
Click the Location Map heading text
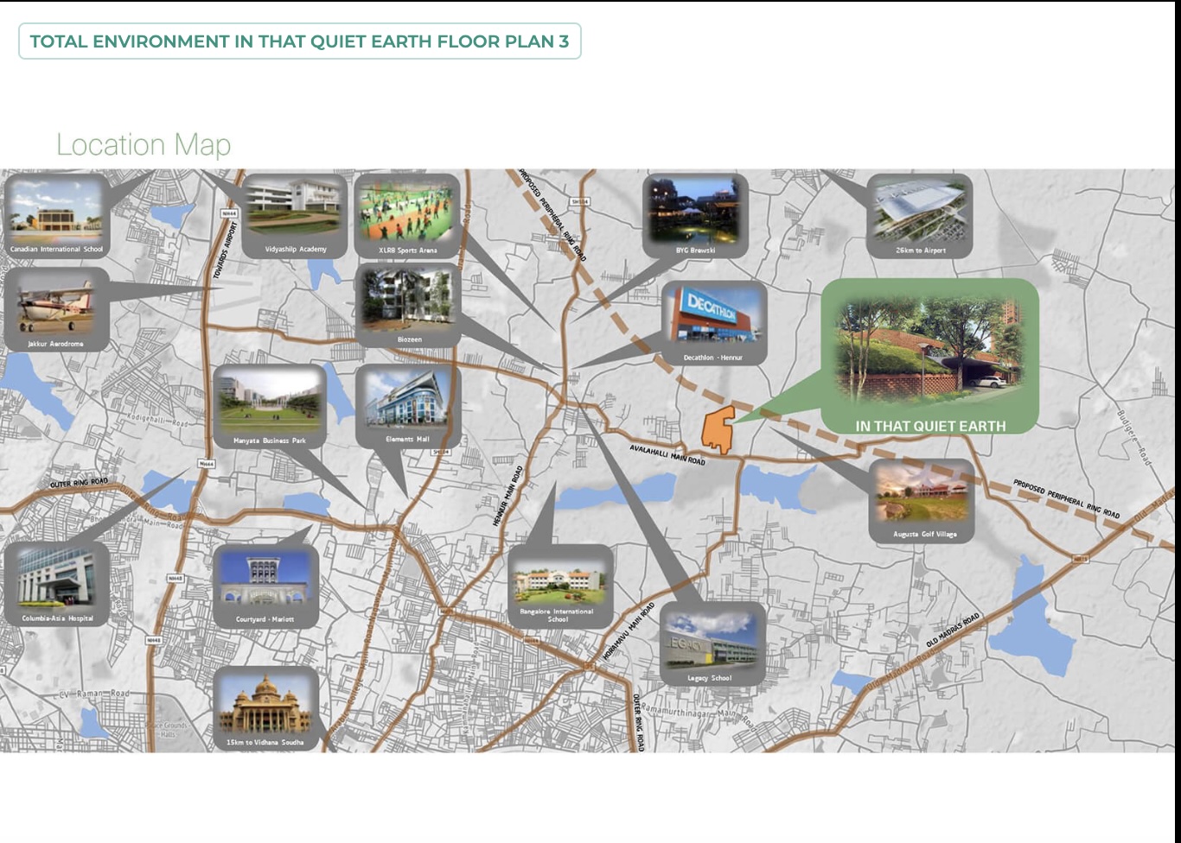(143, 144)
